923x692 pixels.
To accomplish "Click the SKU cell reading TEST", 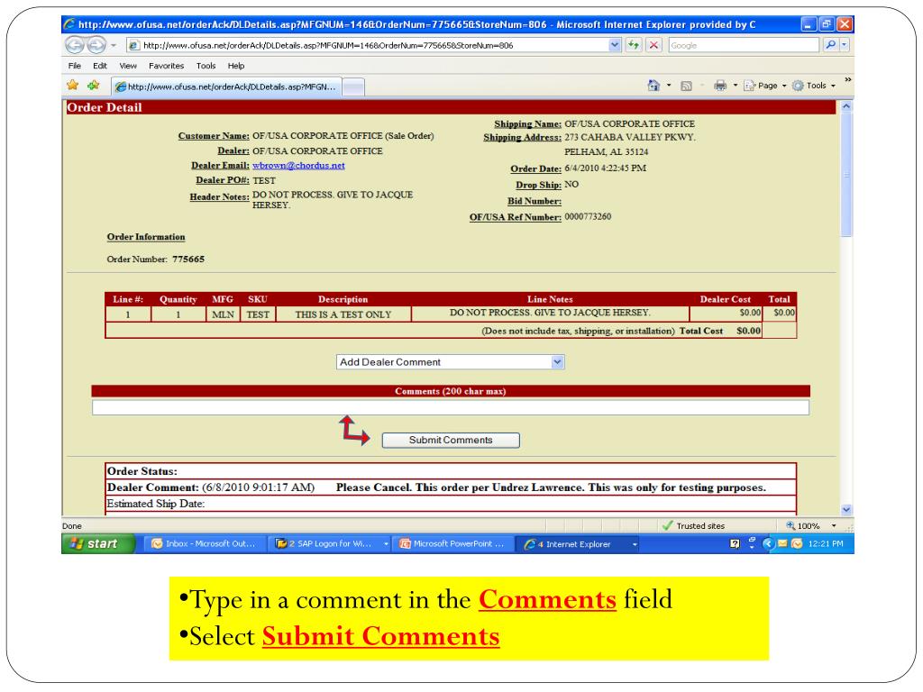I will click(258, 314).
